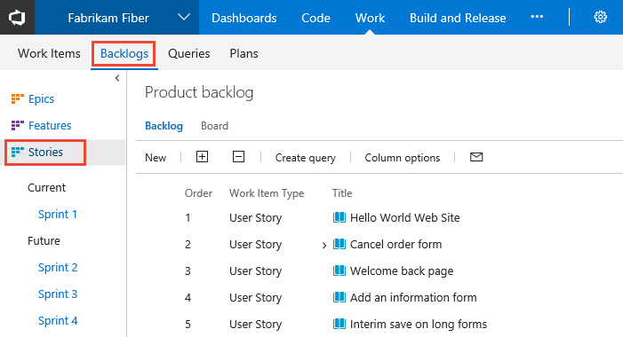Open the more options ellipsis in top bar
Viewport: 623px width, 337px height.
click(537, 17)
